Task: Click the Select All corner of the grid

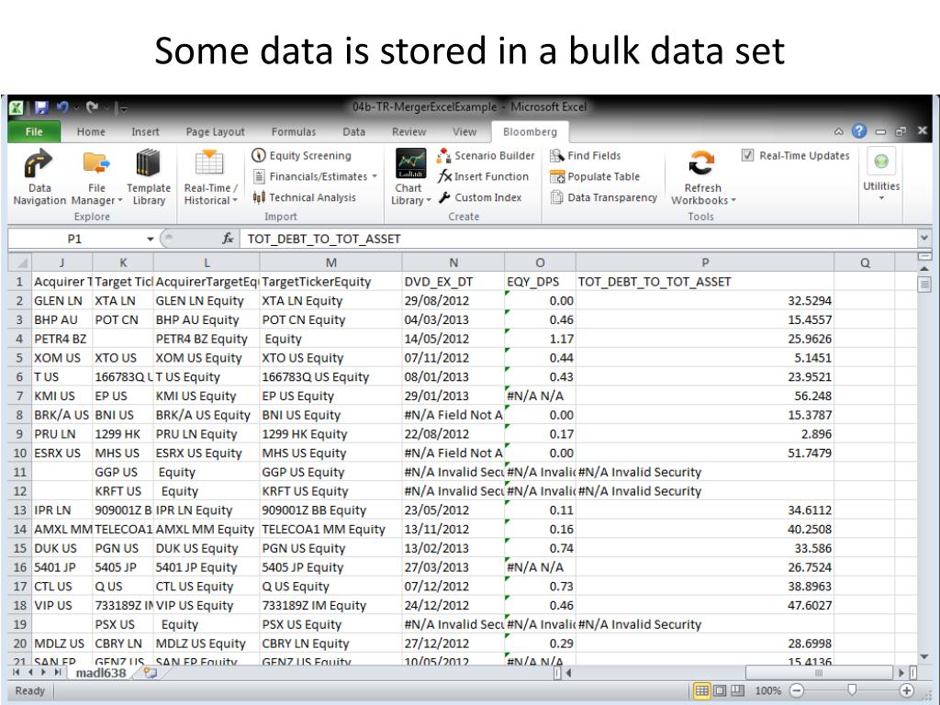Action: tap(20, 263)
